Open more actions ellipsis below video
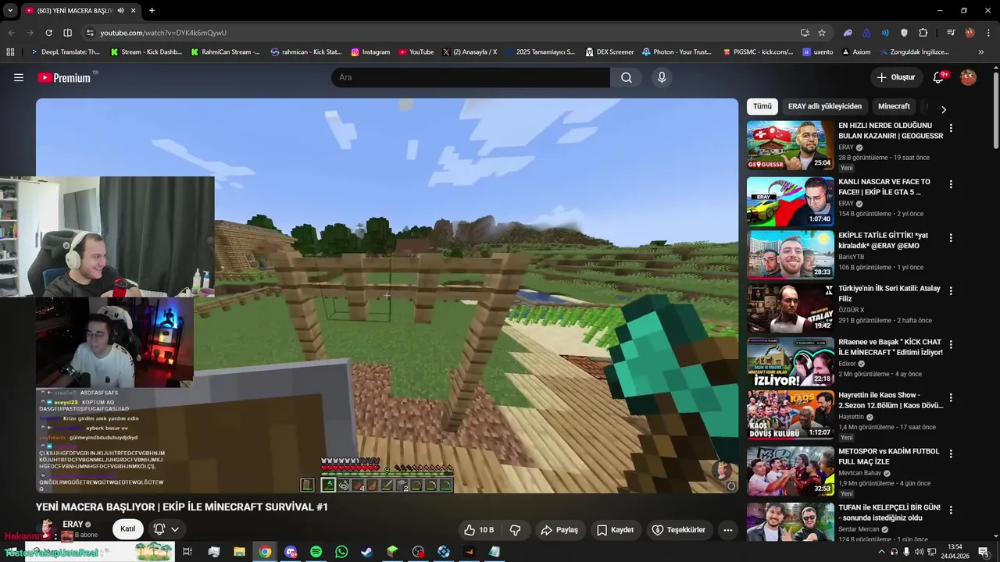1000x562 pixels. 728,530
